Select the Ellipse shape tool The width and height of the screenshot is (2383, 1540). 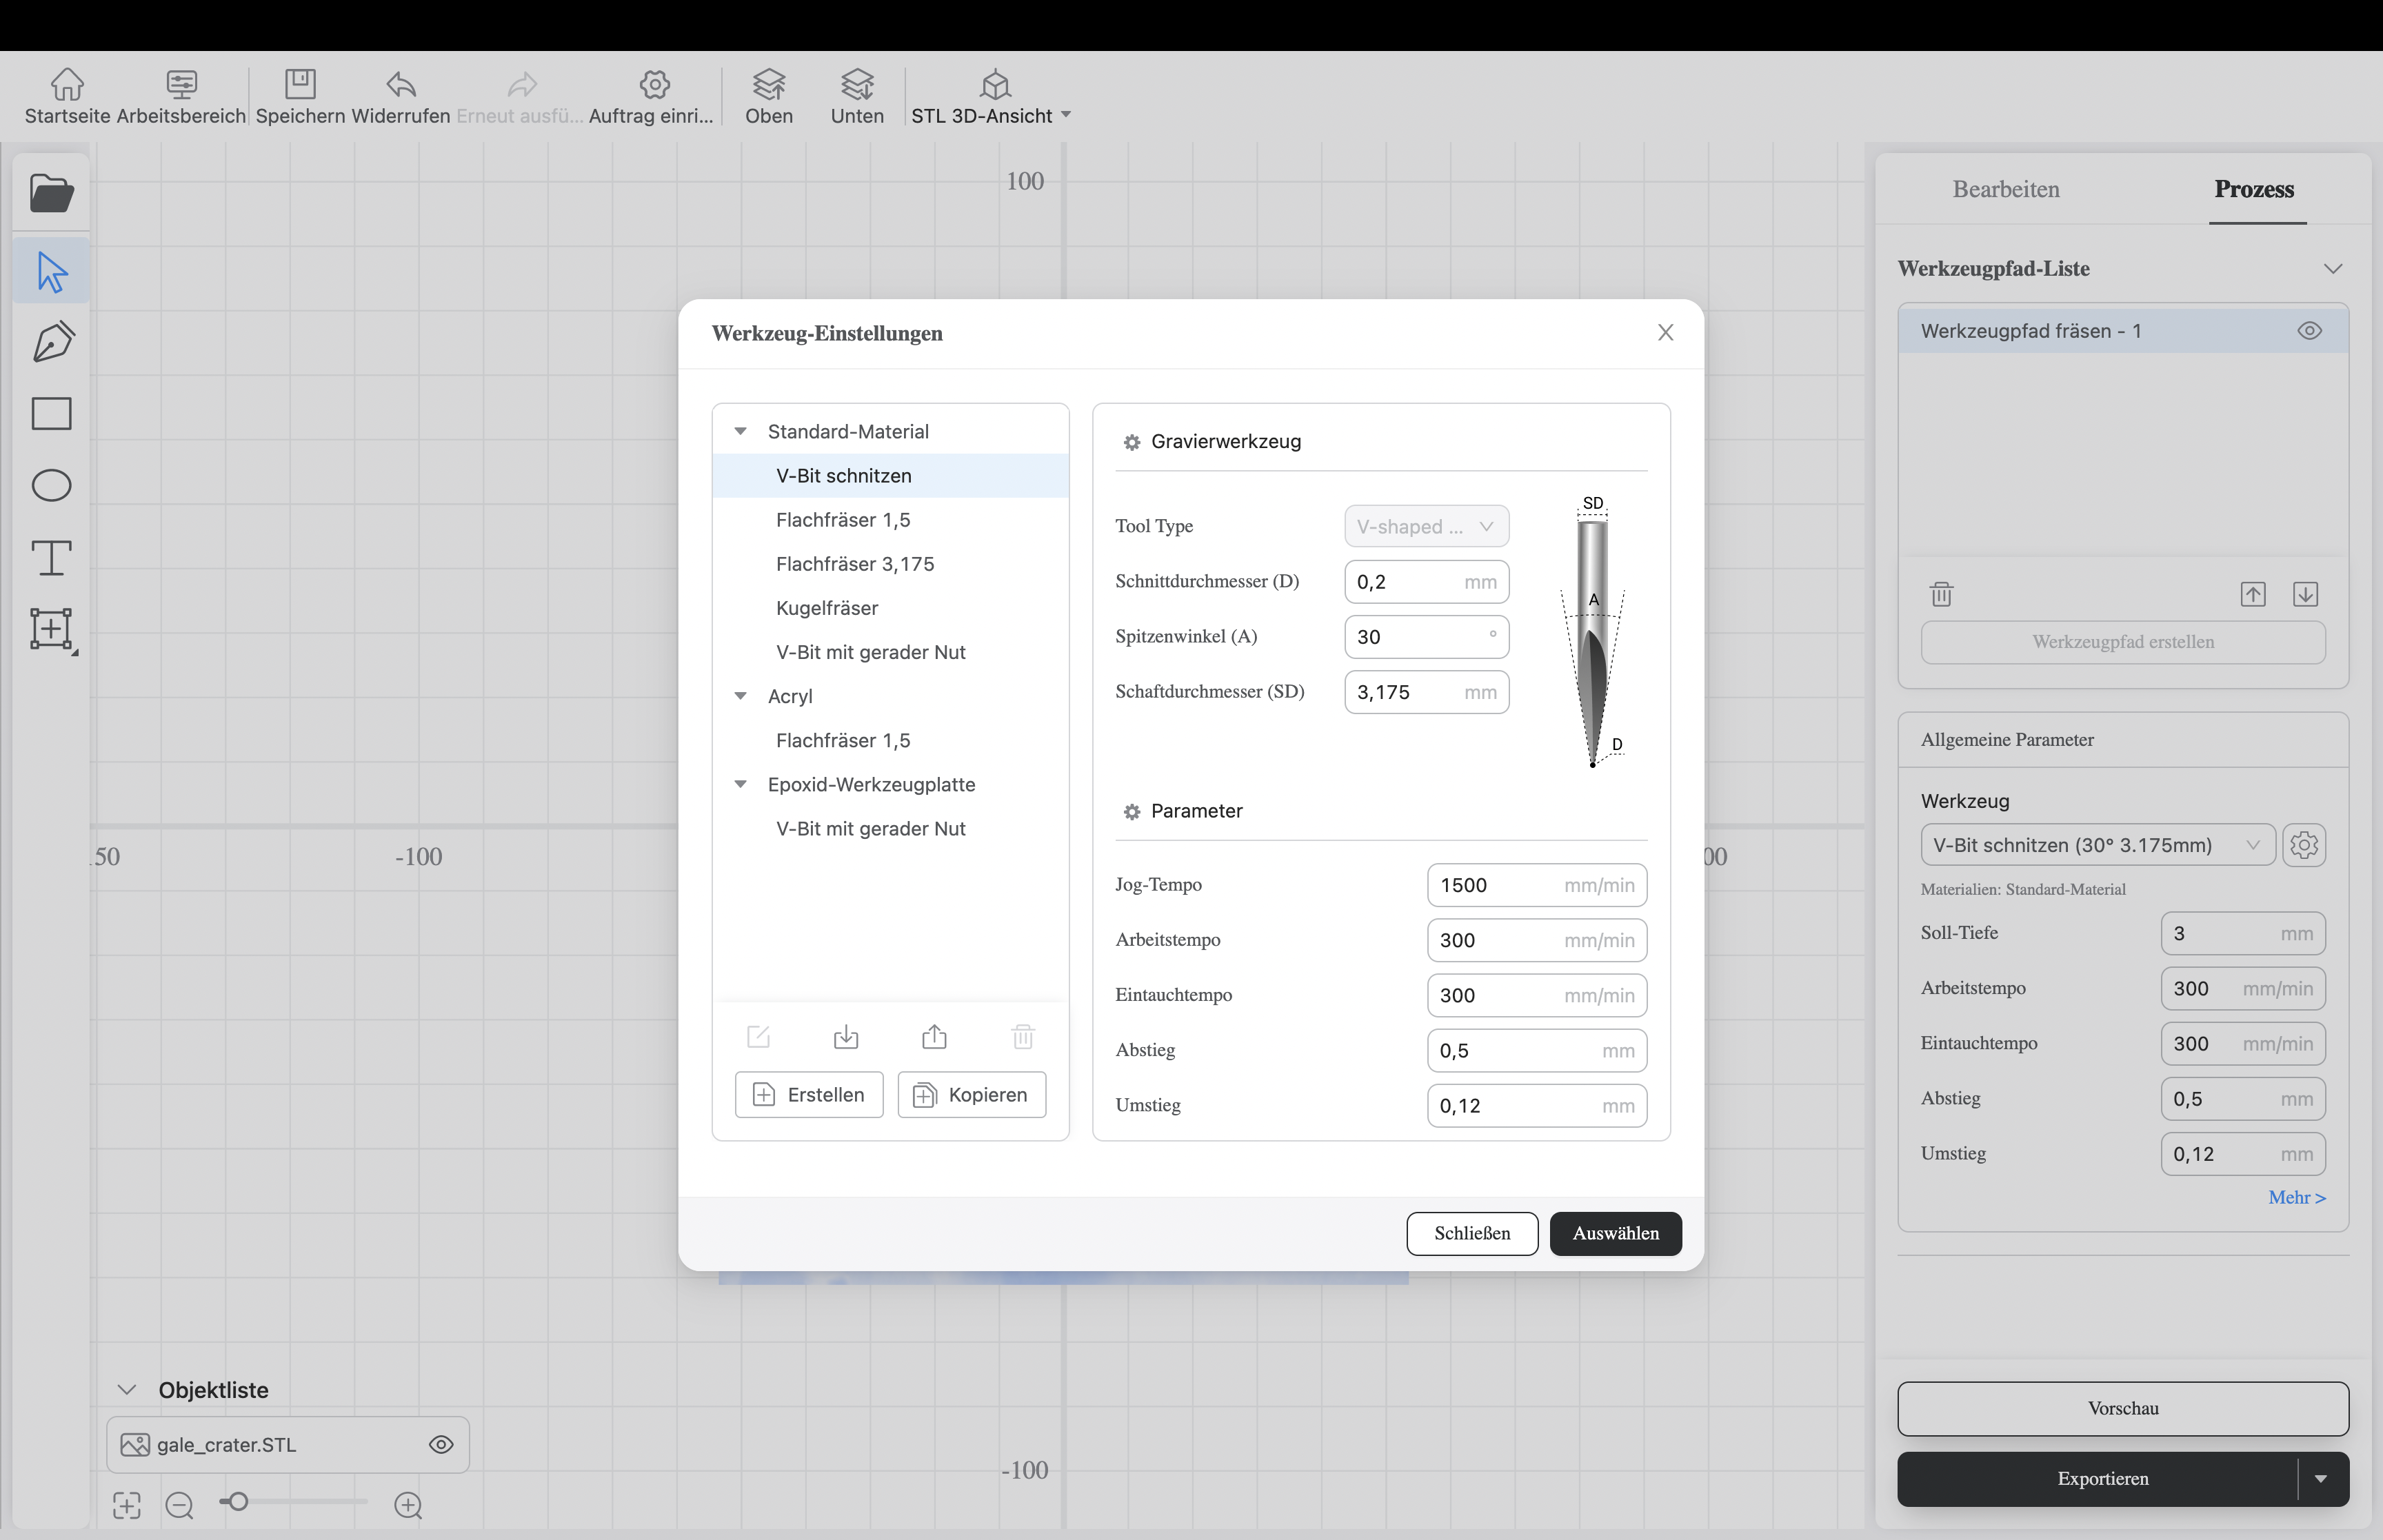52,486
